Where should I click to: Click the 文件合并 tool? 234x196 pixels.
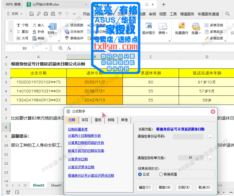(74, 32)
